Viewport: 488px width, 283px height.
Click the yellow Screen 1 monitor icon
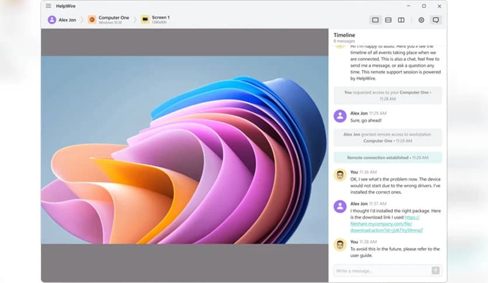[x=145, y=20]
